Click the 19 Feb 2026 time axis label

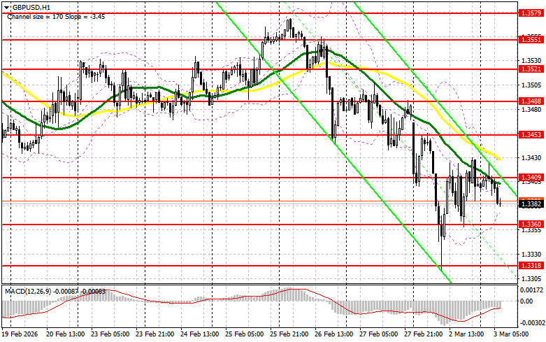pos(20,334)
